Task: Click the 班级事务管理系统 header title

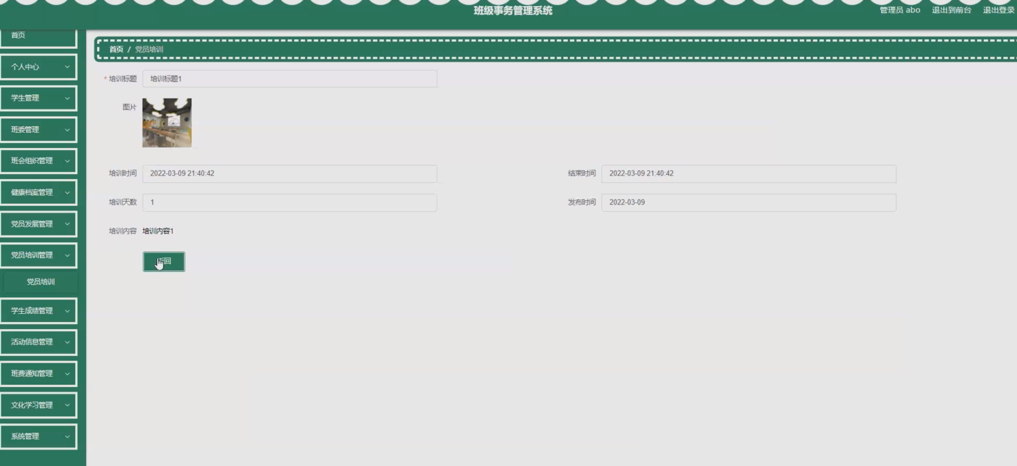Action: click(x=513, y=10)
